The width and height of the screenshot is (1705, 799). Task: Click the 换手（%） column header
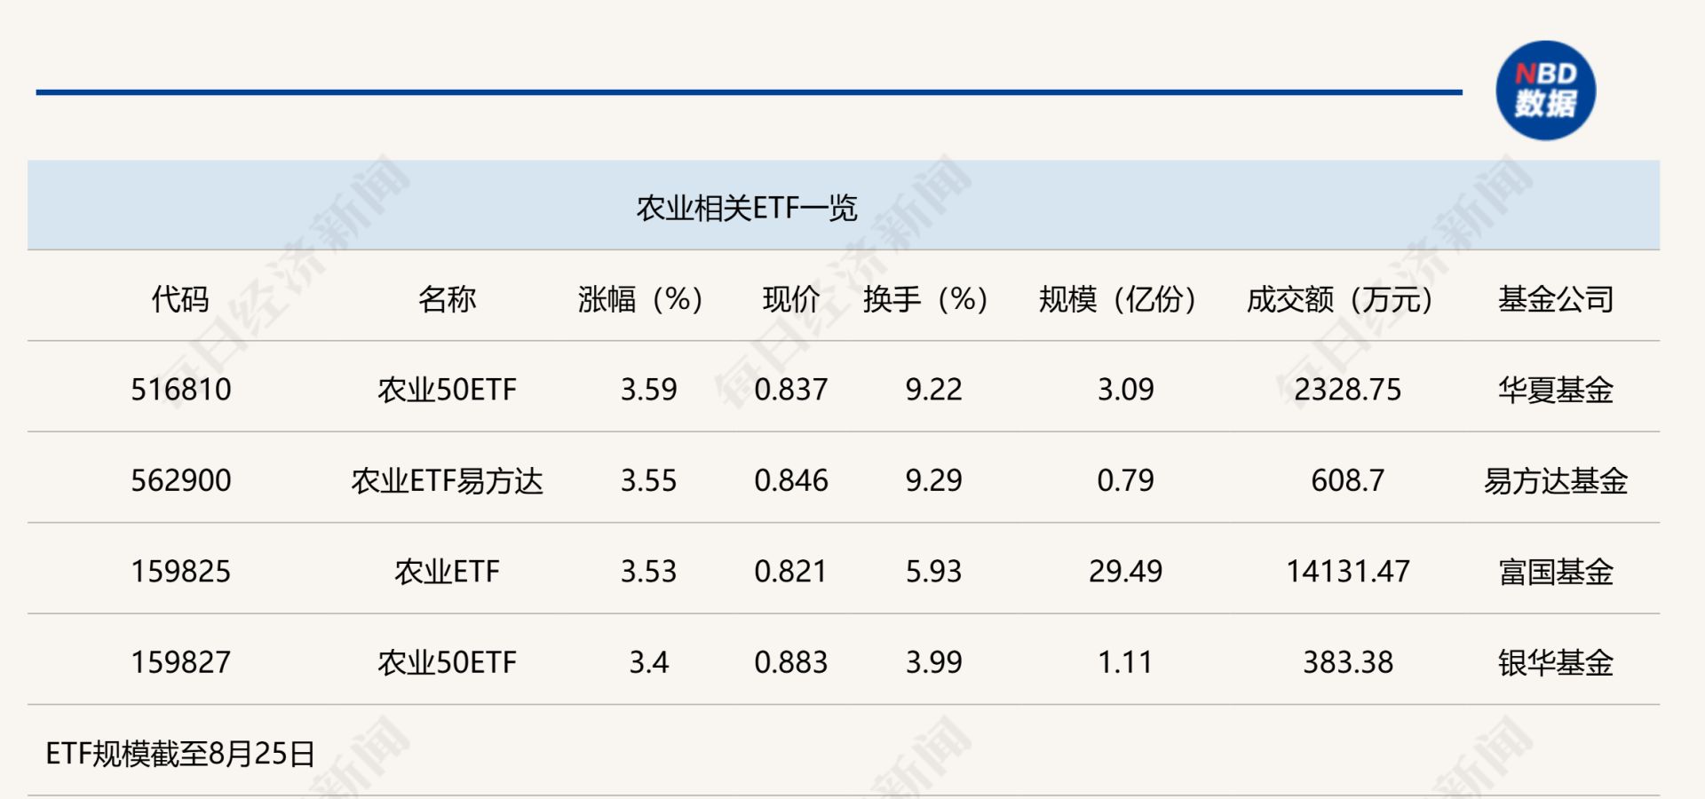(x=925, y=299)
